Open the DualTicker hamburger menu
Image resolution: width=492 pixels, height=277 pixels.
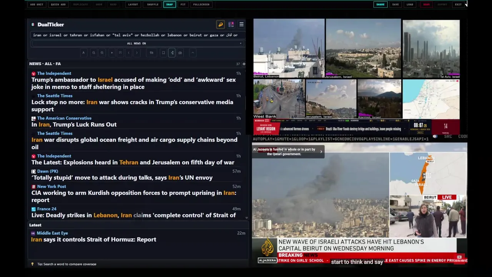(241, 25)
